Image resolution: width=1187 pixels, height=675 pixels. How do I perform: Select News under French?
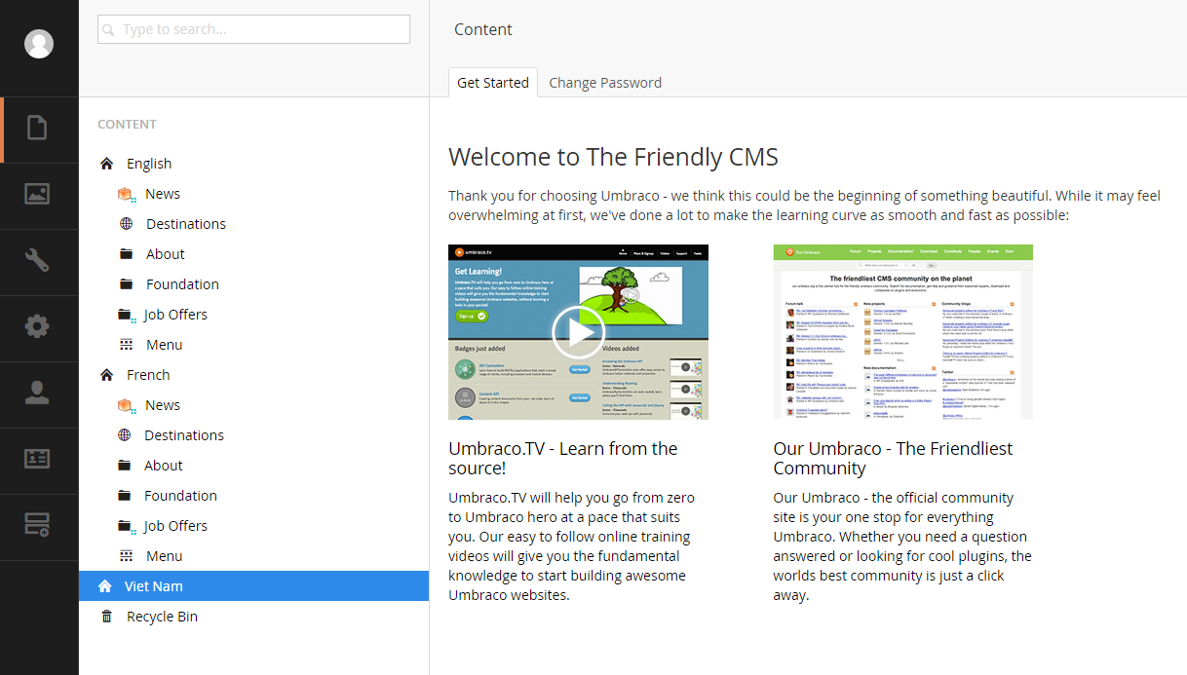(163, 405)
